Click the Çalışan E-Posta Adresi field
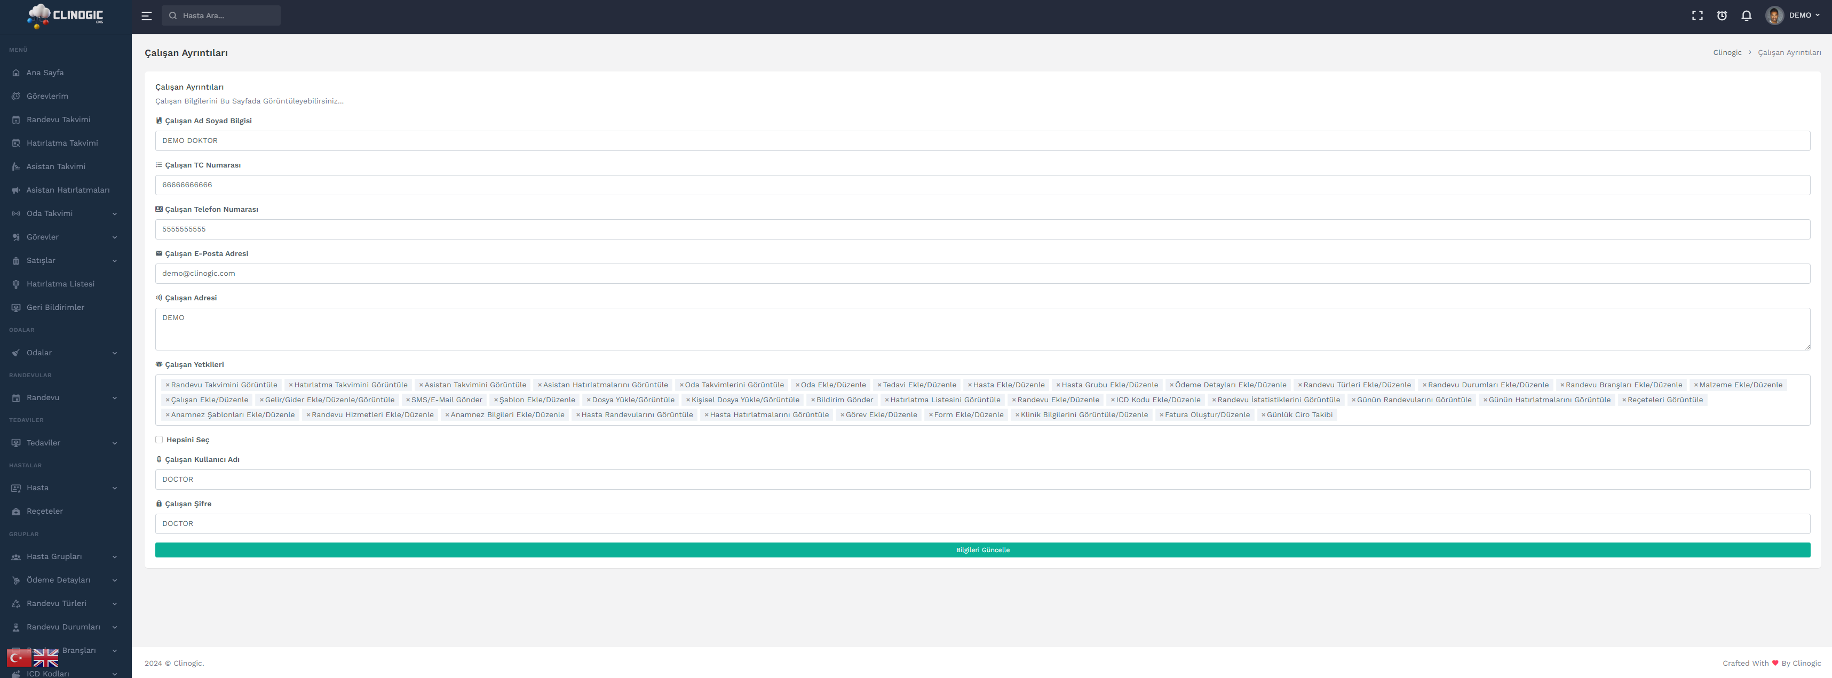This screenshot has height=678, width=1832. [x=982, y=274]
